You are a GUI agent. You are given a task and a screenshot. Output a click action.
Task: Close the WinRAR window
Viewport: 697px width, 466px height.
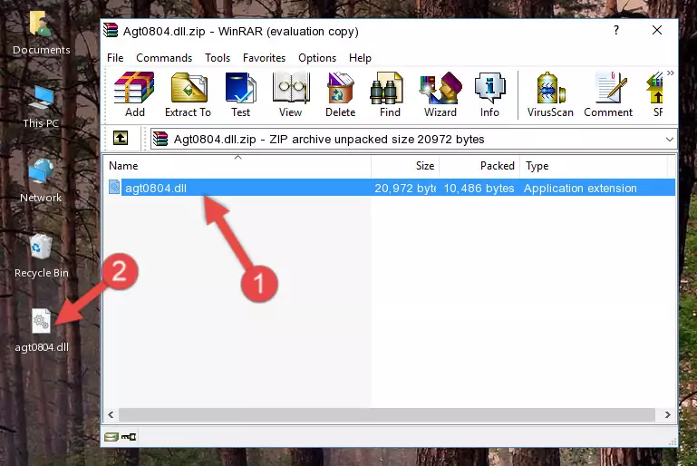[x=656, y=30]
